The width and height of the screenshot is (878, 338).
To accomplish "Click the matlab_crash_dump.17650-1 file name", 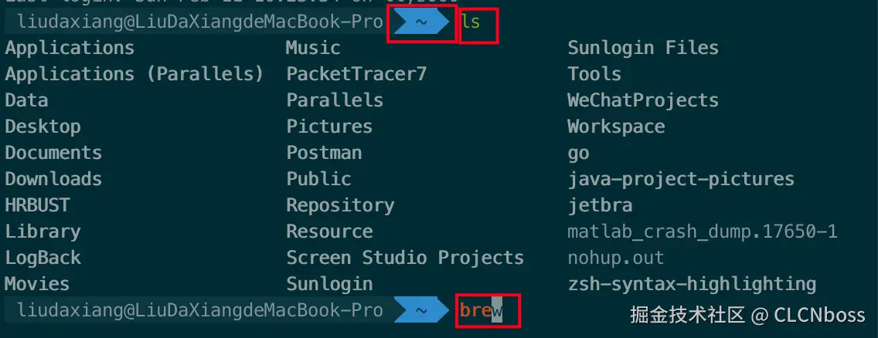I will (x=703, y=232).
